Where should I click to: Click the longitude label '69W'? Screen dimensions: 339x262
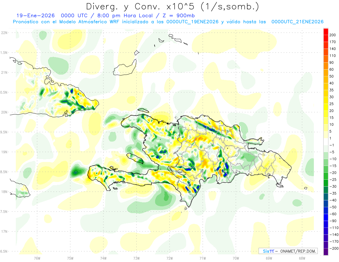(x=269, y=258)
